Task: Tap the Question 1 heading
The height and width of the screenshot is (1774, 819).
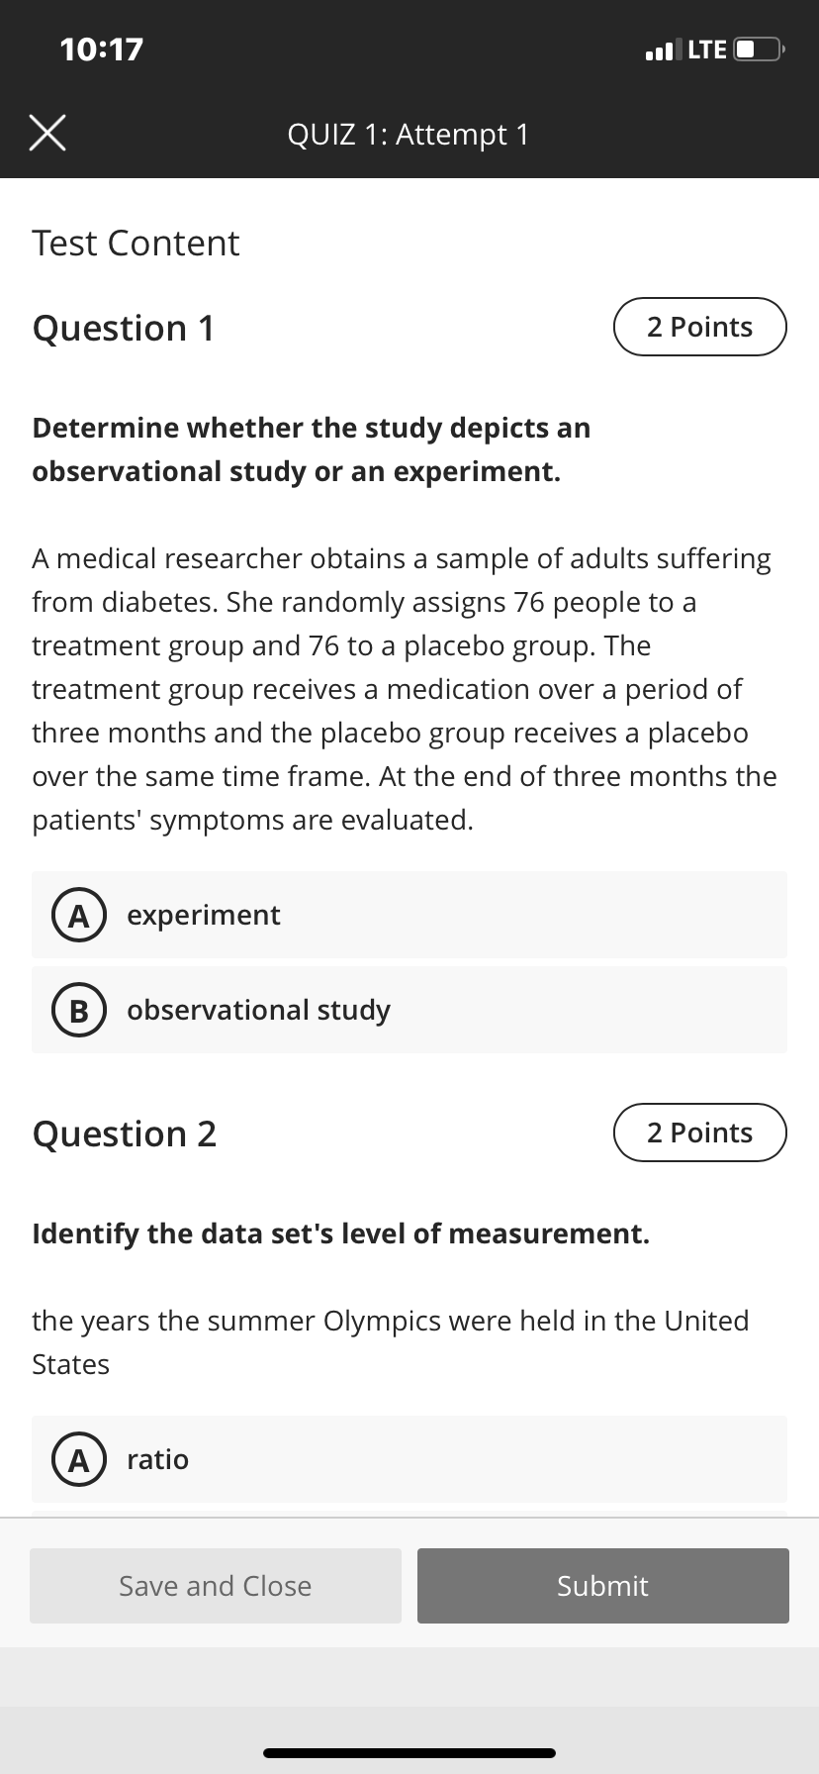Action: click(124, 328)
